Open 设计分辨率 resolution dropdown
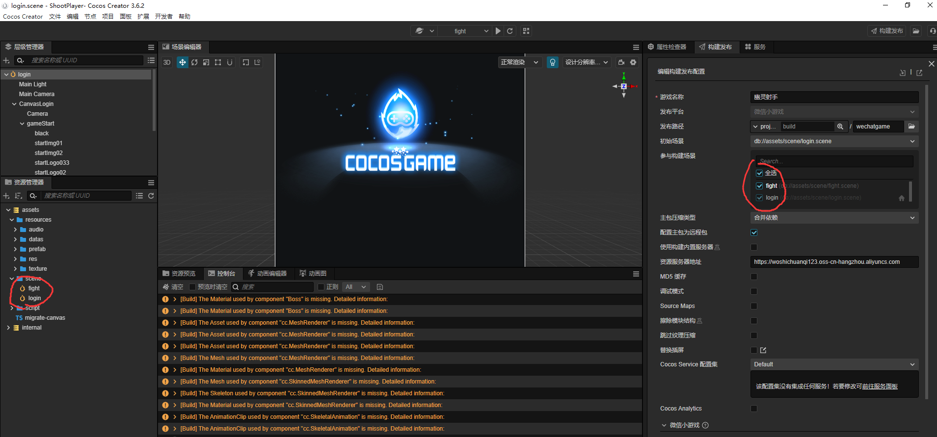 (x=587, y=62)
